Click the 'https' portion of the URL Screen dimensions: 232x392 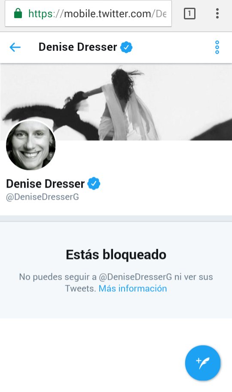point(40,14)
